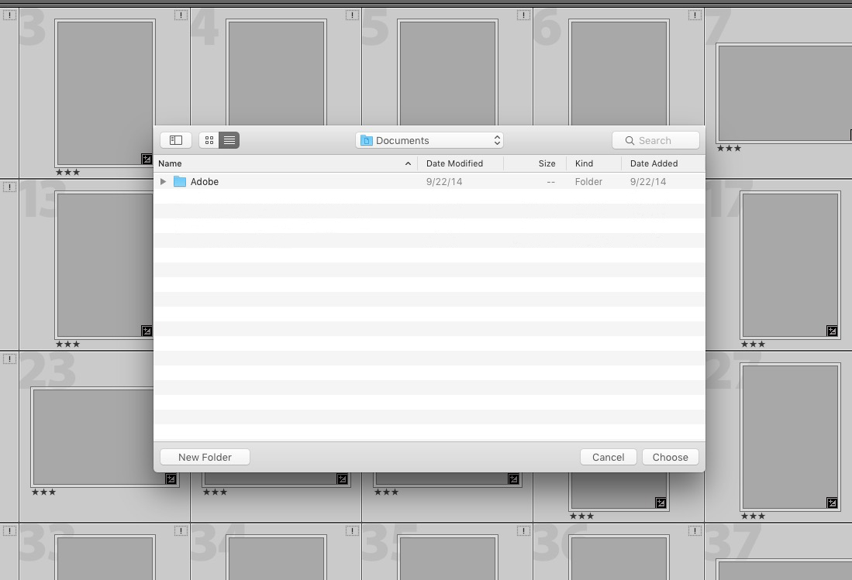The height and width of the screenshot is (580, 852).
Task: Select photo thumbnail in grid cell 27
Action: [x=790, y=437]
